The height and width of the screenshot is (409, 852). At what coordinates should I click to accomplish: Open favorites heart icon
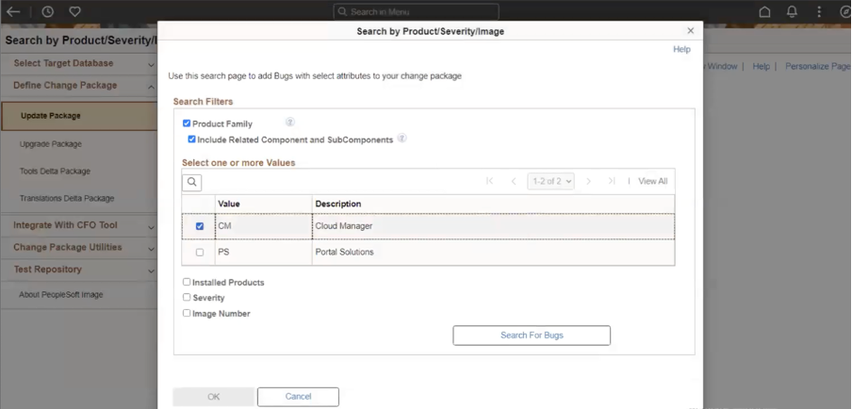[x=74, y=11]
